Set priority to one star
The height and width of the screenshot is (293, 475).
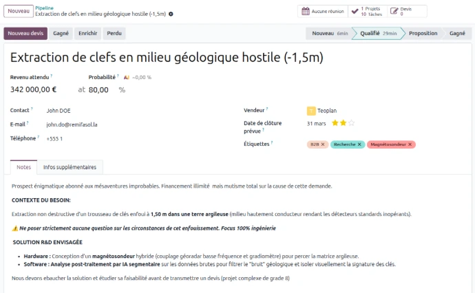(x=335, y=123)
